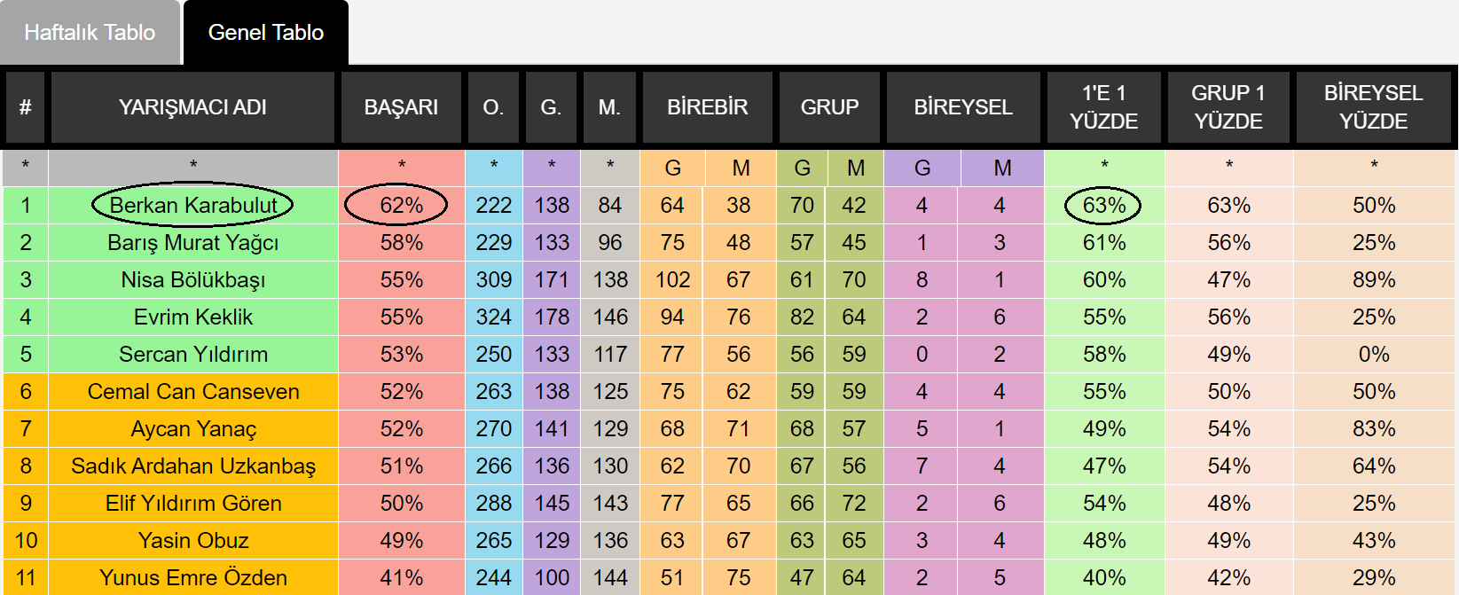Screen dimensions: 1459x595
Task: Switch to the Haftalık Tablo tab
Action: tap(90, 33)
